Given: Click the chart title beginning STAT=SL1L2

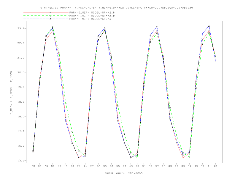Looking at the screenshot, I should click(x=116, y=8).
